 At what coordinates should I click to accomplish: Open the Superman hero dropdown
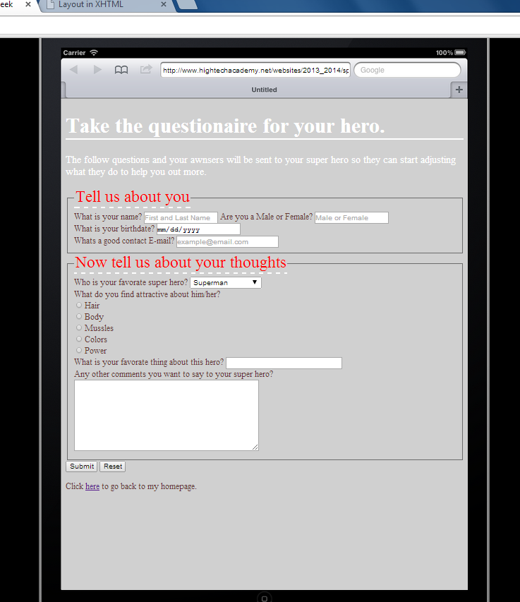tap(225, 282)
